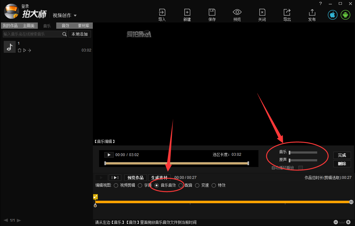This screenshot has width=355, height=226.
Task: Click the Android export icon top right
Action: pos(345,14)
